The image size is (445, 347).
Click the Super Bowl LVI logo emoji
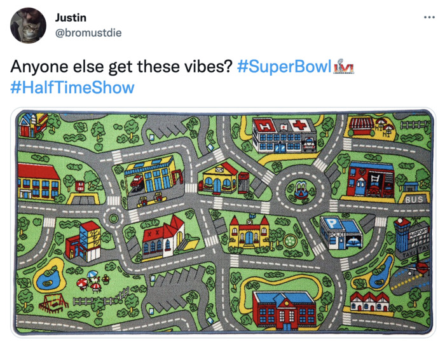point(344,66)
